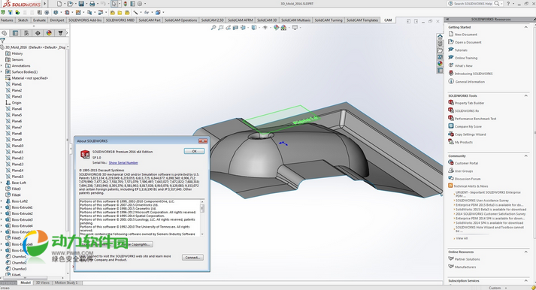This screenshot has width=536, height=290.
Task: Open the SolidCAM Turning tab
Action: [x=329, y=20]
